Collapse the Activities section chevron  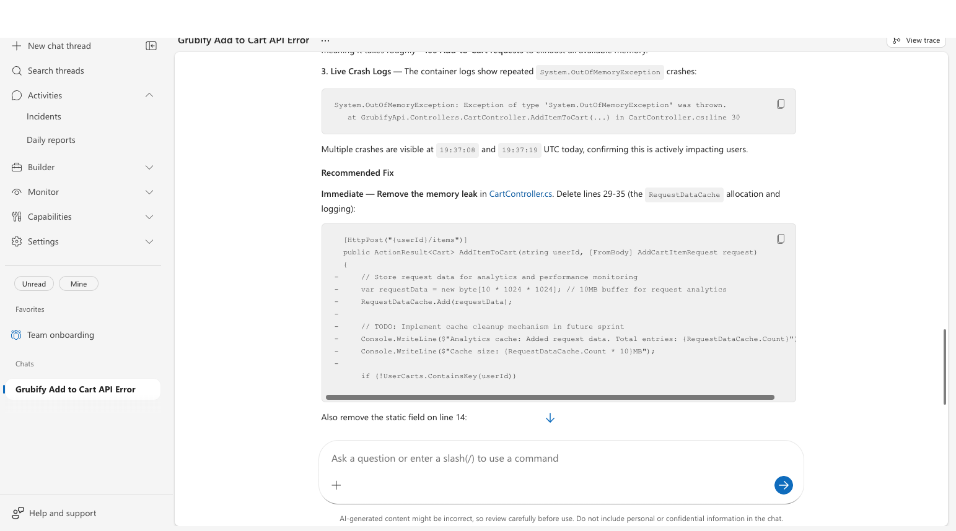tap(149, 95)
